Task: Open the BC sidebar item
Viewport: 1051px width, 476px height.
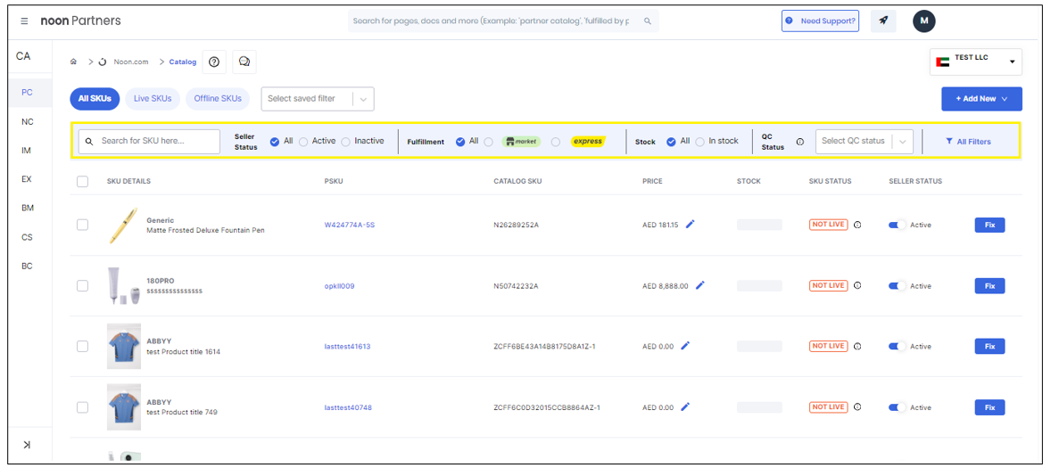Action: click(x=27, y=266)
